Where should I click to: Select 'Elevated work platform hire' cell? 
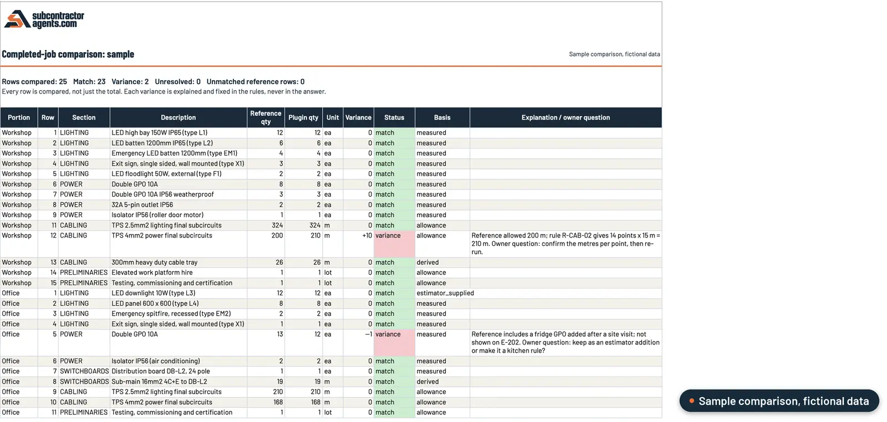coord(179,272)
